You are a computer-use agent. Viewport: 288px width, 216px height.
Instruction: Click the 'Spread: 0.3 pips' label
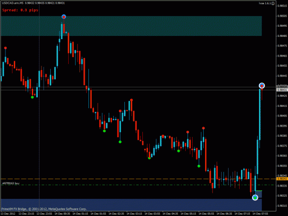point(20,10)
